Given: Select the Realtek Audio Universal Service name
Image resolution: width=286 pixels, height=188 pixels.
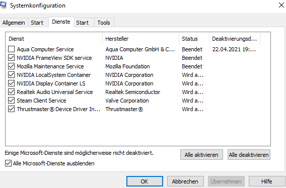Looking at the screenshot, I should (55, 92).
